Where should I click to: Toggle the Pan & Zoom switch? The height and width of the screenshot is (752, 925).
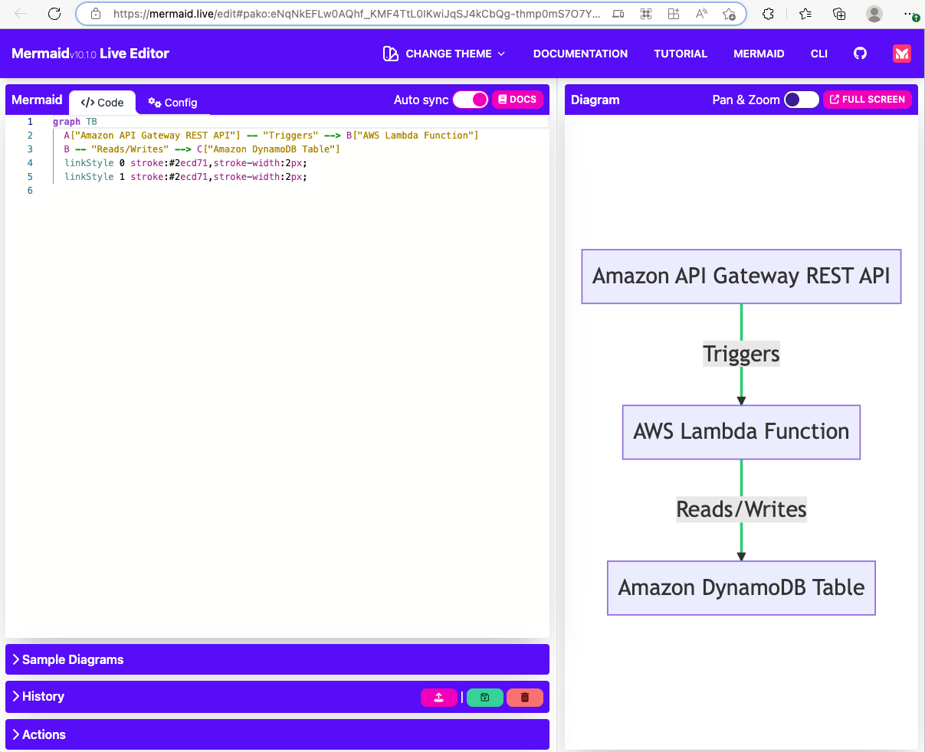click(802, 100)
